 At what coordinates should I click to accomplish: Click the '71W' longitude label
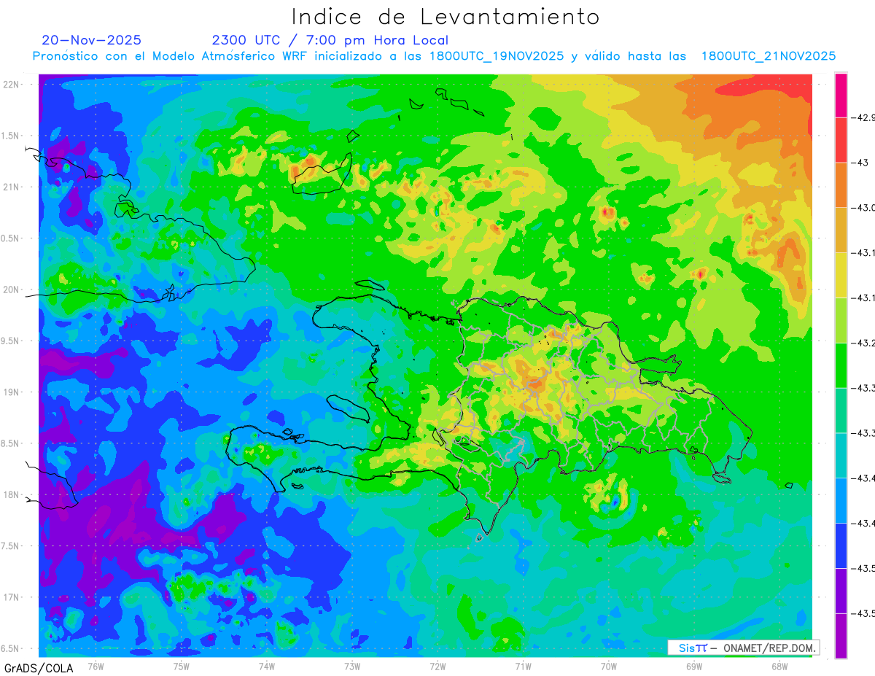coord(523,666)
